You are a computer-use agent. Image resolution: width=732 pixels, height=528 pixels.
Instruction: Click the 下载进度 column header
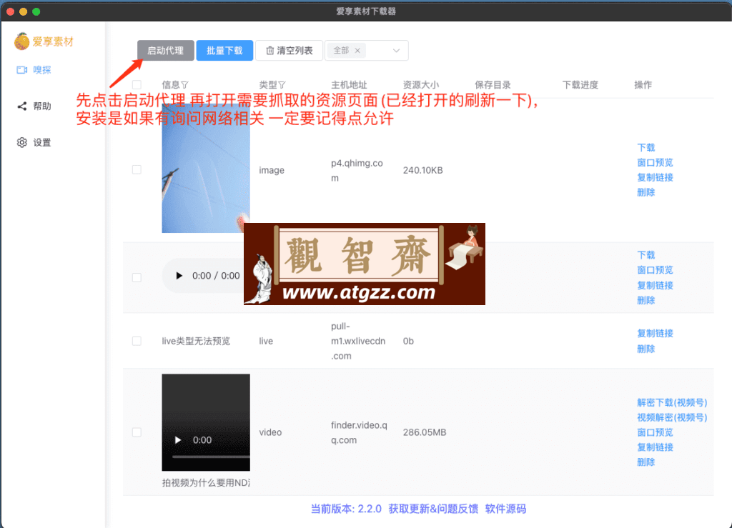[x=580, y=85]
